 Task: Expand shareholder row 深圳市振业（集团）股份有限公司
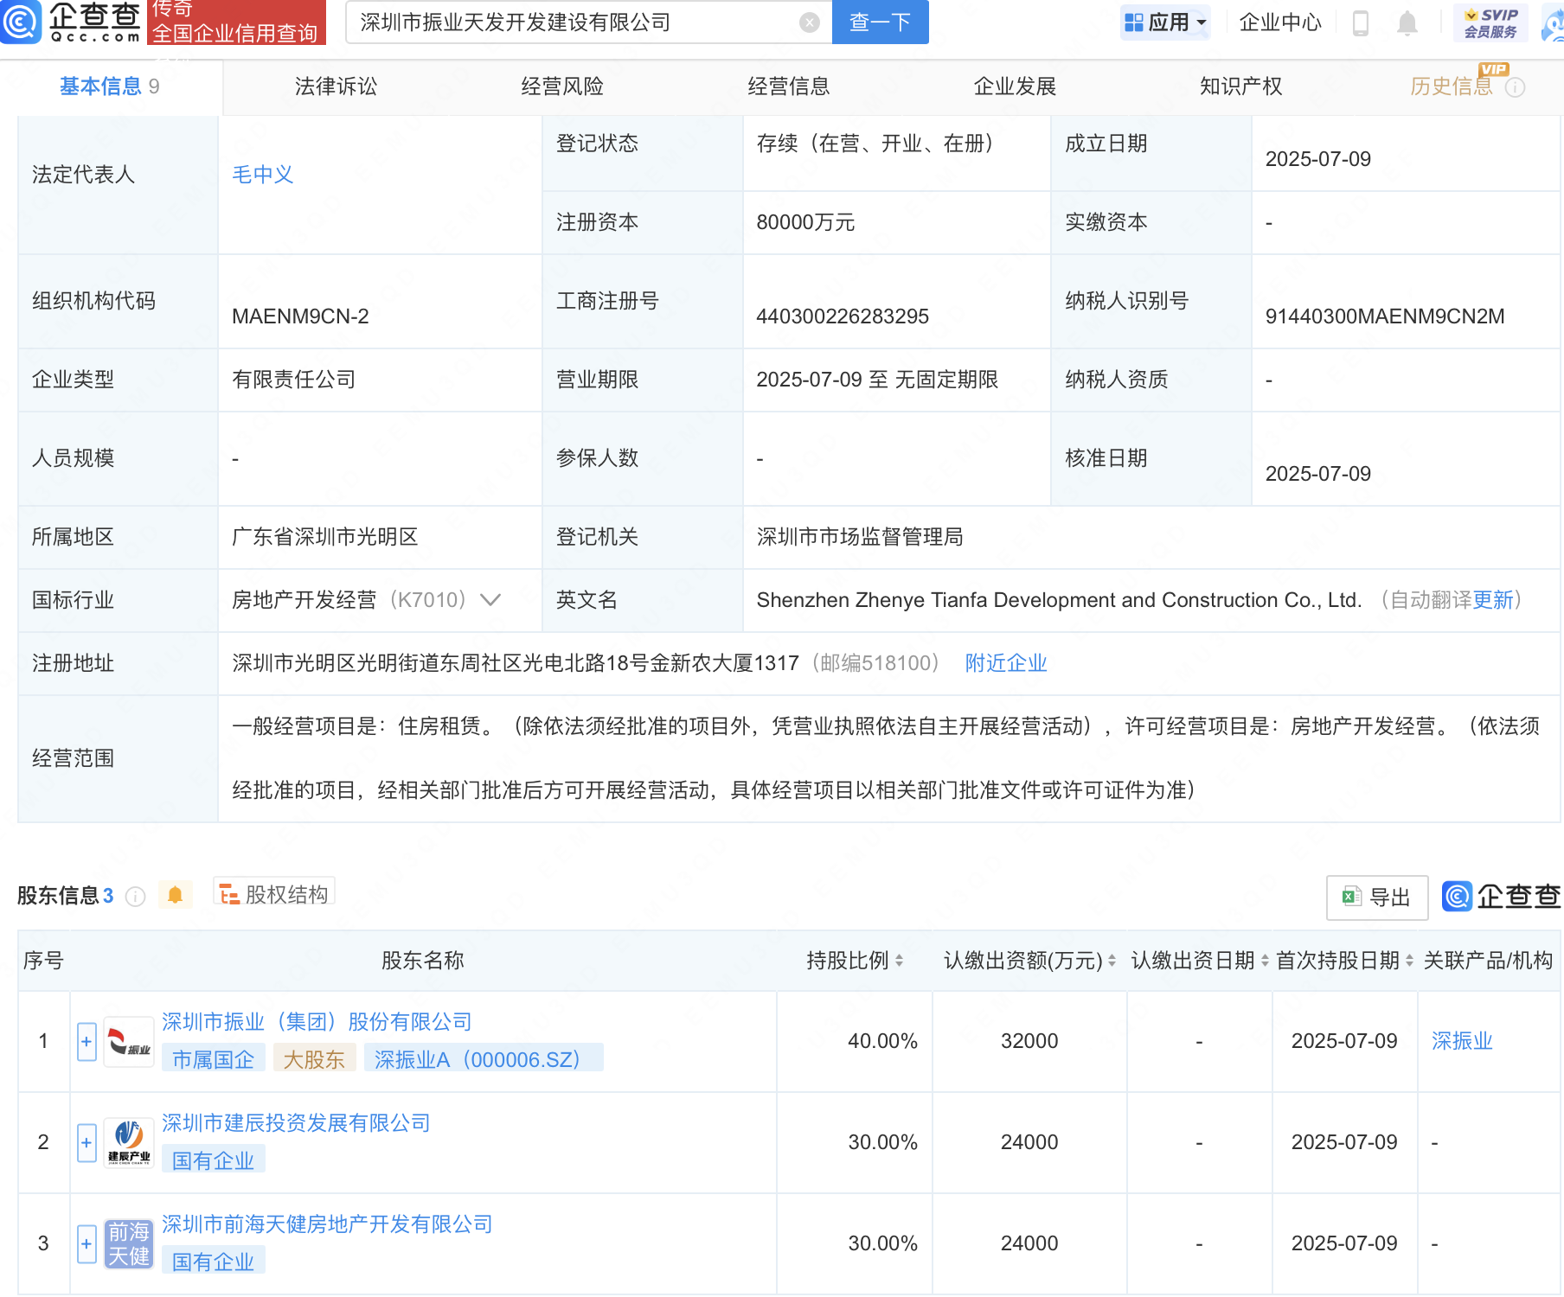[87, 1042]
